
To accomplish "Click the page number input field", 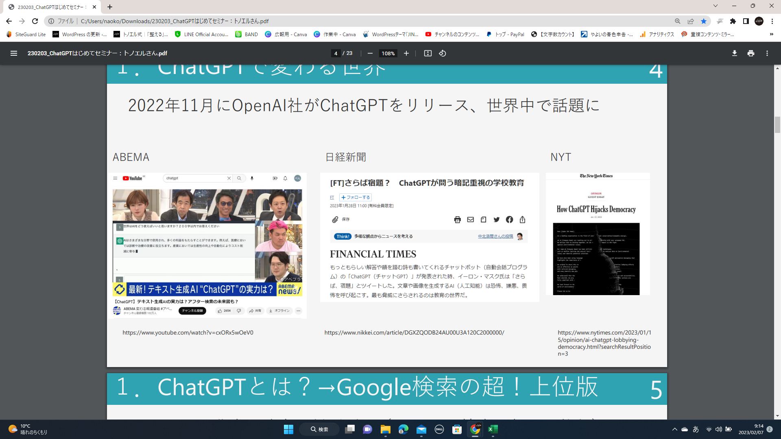I will tap(336, 53).
